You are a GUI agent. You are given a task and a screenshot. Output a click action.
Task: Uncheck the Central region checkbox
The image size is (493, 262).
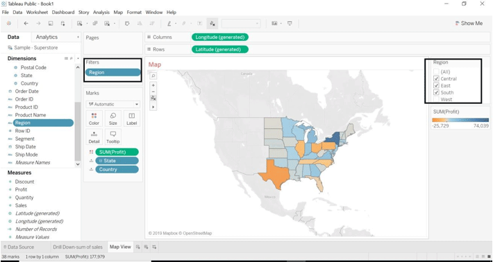pos(436,79)
